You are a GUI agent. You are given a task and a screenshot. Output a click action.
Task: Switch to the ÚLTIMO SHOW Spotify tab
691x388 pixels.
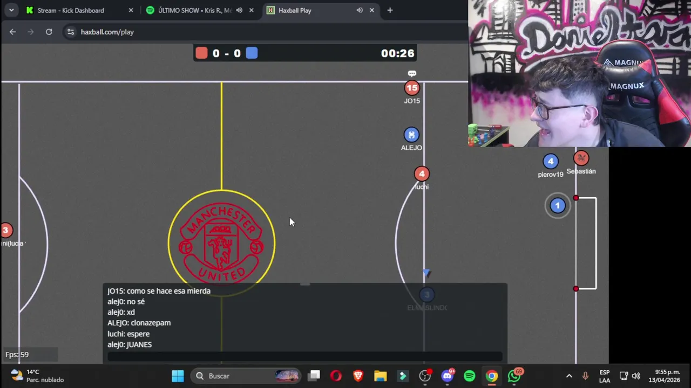[194, 10]
